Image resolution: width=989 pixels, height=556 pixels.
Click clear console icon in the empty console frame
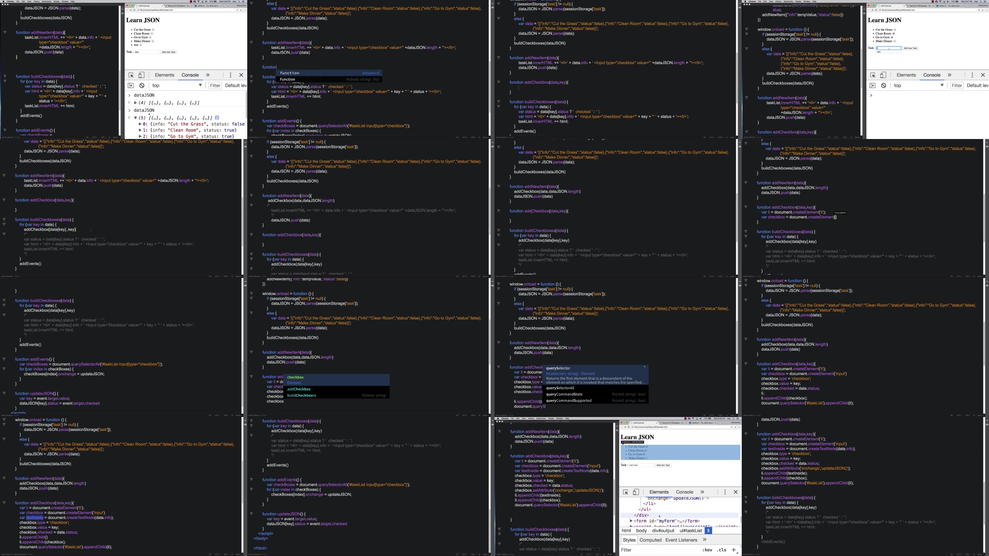(884, 86)
